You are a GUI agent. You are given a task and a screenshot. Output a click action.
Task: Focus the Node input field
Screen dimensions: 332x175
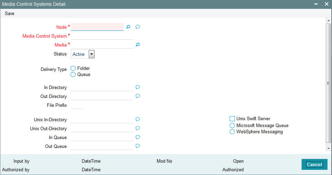97,27
